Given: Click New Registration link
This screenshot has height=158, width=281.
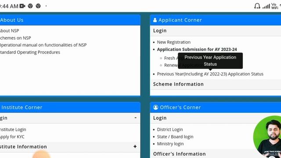Looking at the screenshot, I should point(174,42).
